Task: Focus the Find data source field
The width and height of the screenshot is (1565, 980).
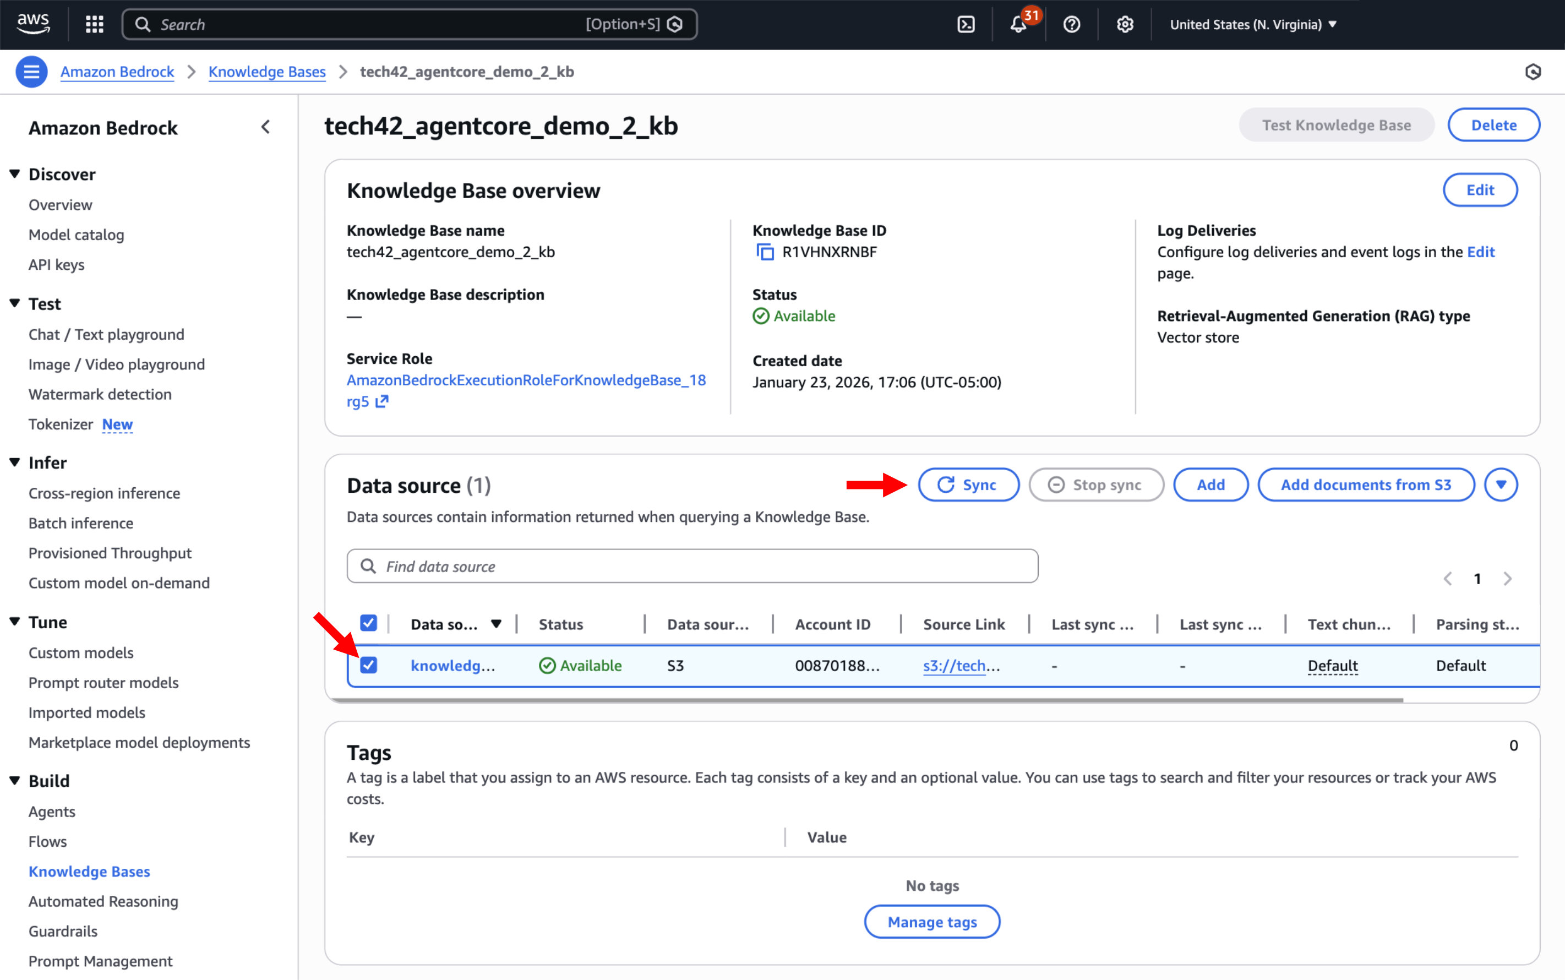Action: (x=692, y=567)
